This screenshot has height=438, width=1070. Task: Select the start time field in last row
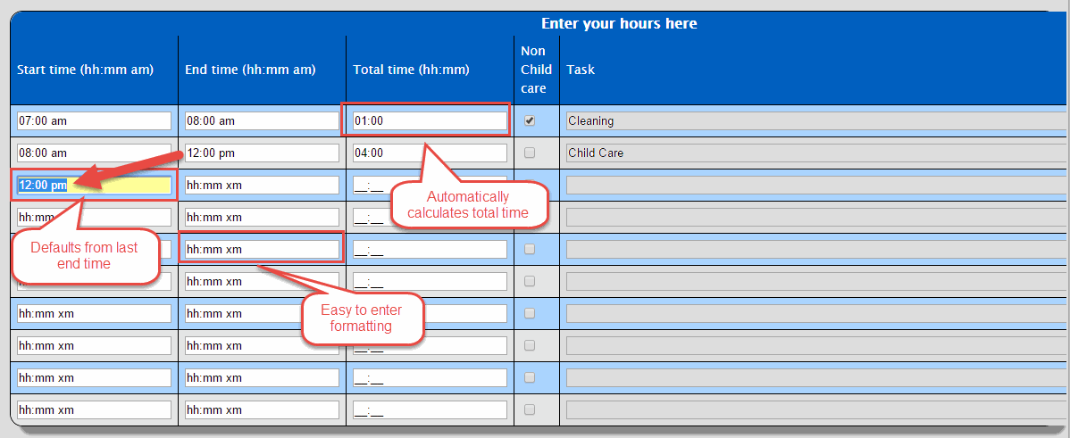pos(94,409)
